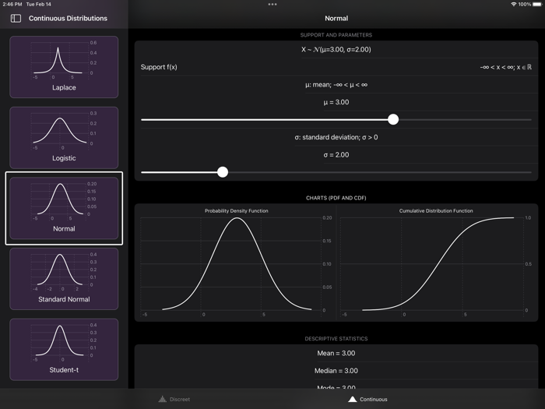The height and width of the screenshot is (409, 545).
Task: Open the Student-t distribution card
Action: click(x=64, y=350)
